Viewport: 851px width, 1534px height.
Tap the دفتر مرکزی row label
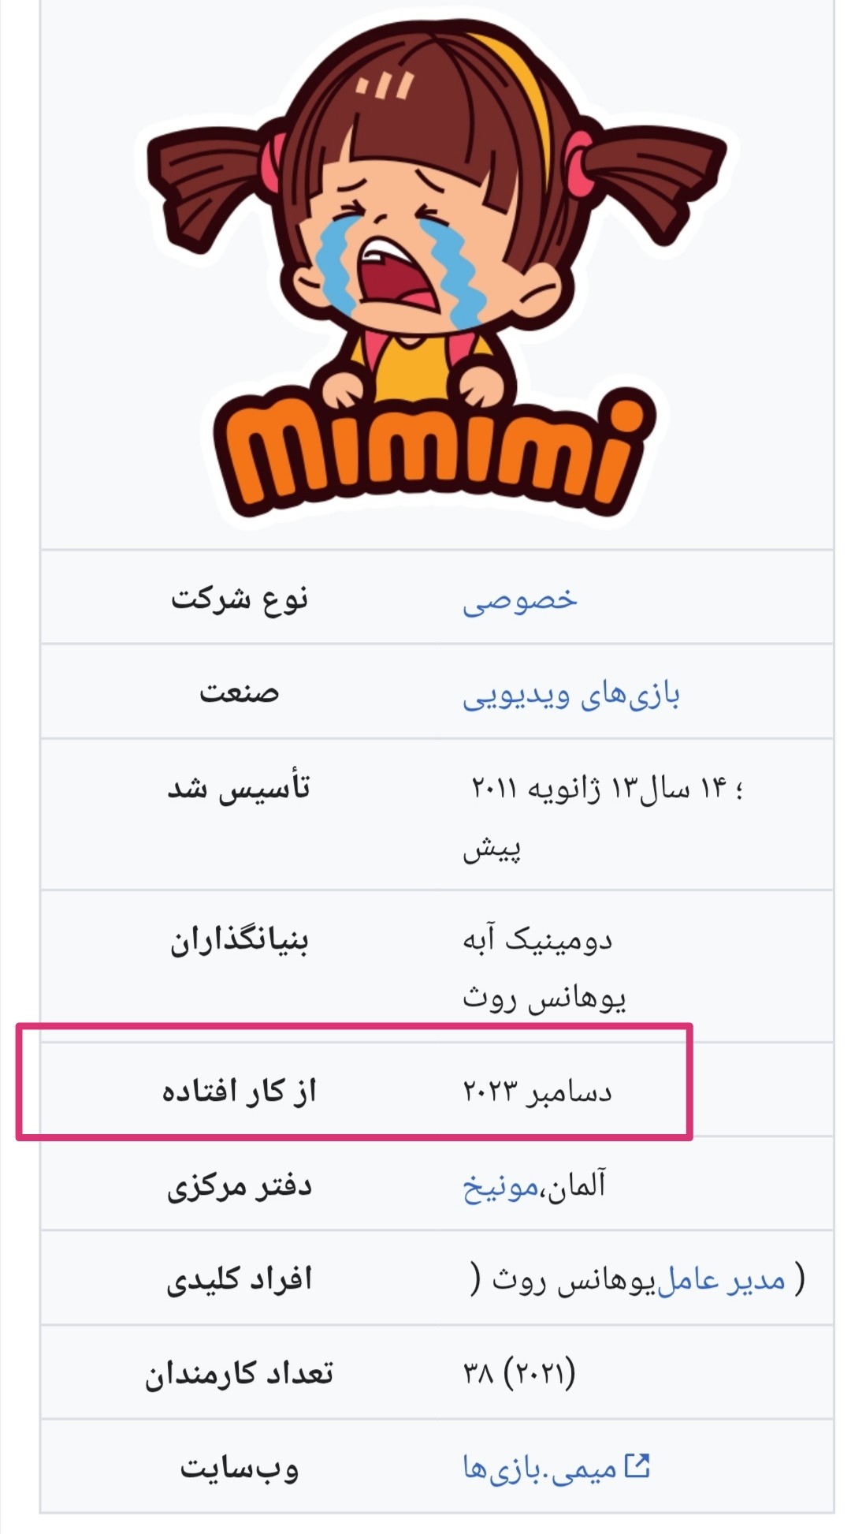tap(240, 1185)
